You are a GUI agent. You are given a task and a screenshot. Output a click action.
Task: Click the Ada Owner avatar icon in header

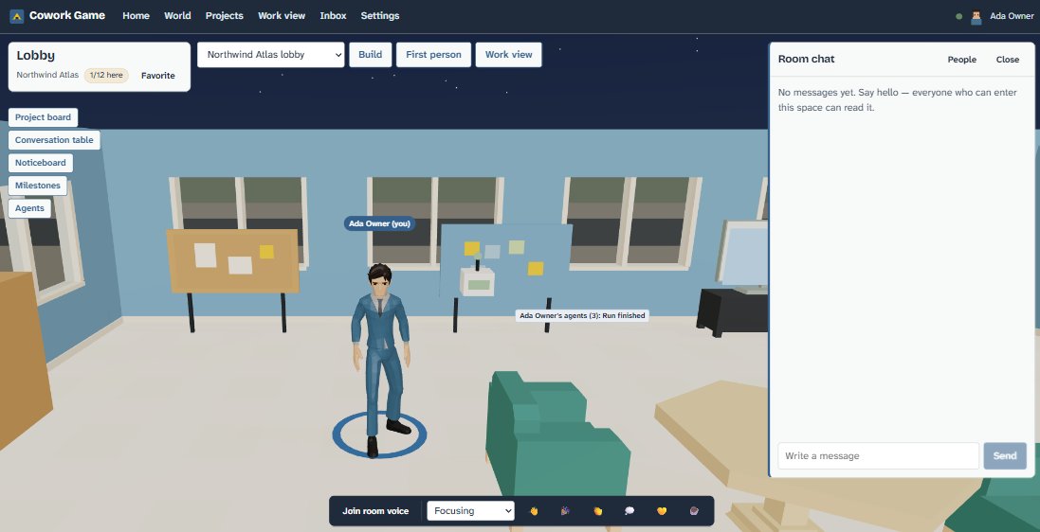pos(976,16)
